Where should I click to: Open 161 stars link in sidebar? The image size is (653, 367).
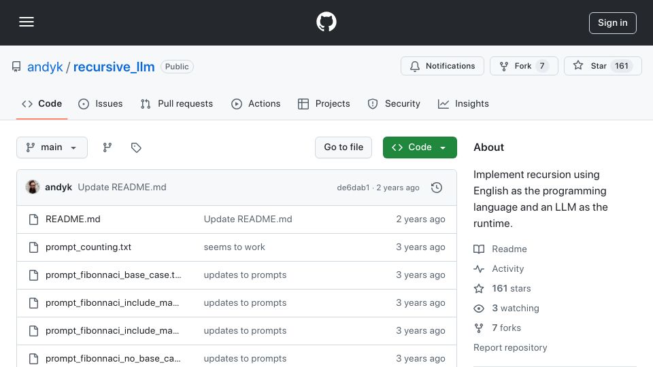512,288
